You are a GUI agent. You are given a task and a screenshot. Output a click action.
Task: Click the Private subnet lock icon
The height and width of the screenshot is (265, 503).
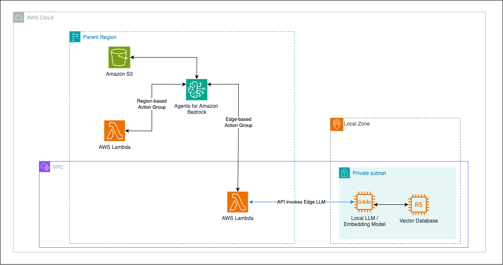point(344,173)
